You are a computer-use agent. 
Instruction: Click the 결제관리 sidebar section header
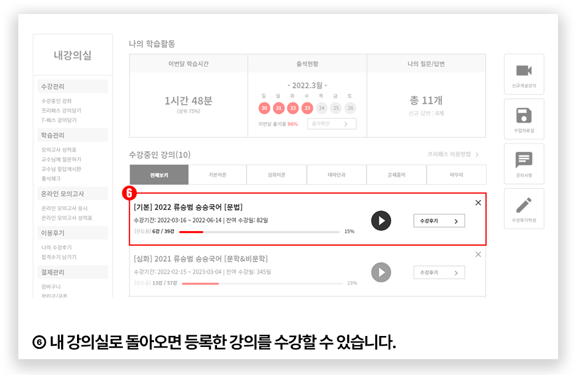(73, 273)
